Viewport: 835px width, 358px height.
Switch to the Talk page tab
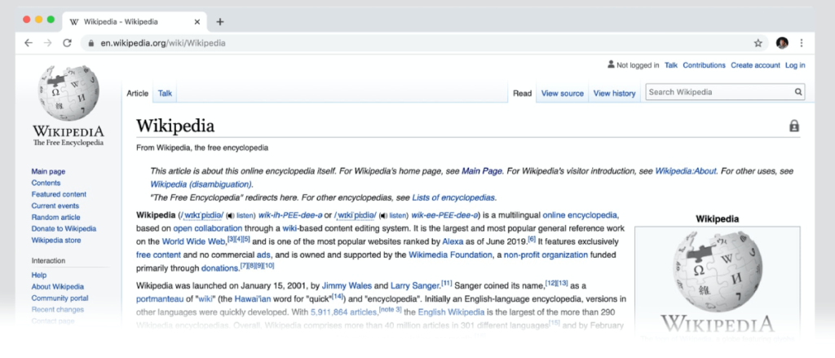[165, 93]
